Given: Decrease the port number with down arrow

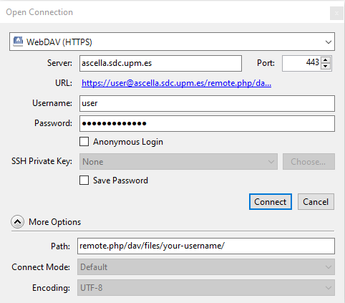Looking at the screenshot, I should click(x=326, y=67).
